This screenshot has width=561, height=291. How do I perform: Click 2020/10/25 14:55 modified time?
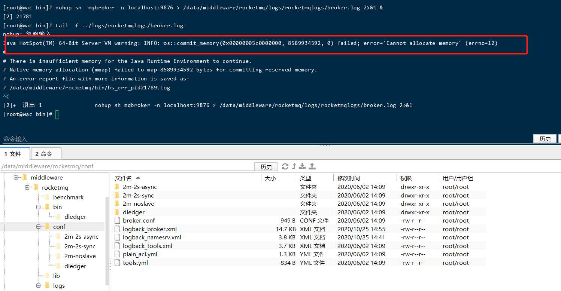point(361,229)
